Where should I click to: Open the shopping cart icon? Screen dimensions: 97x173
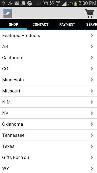click(x=89, y=13)
